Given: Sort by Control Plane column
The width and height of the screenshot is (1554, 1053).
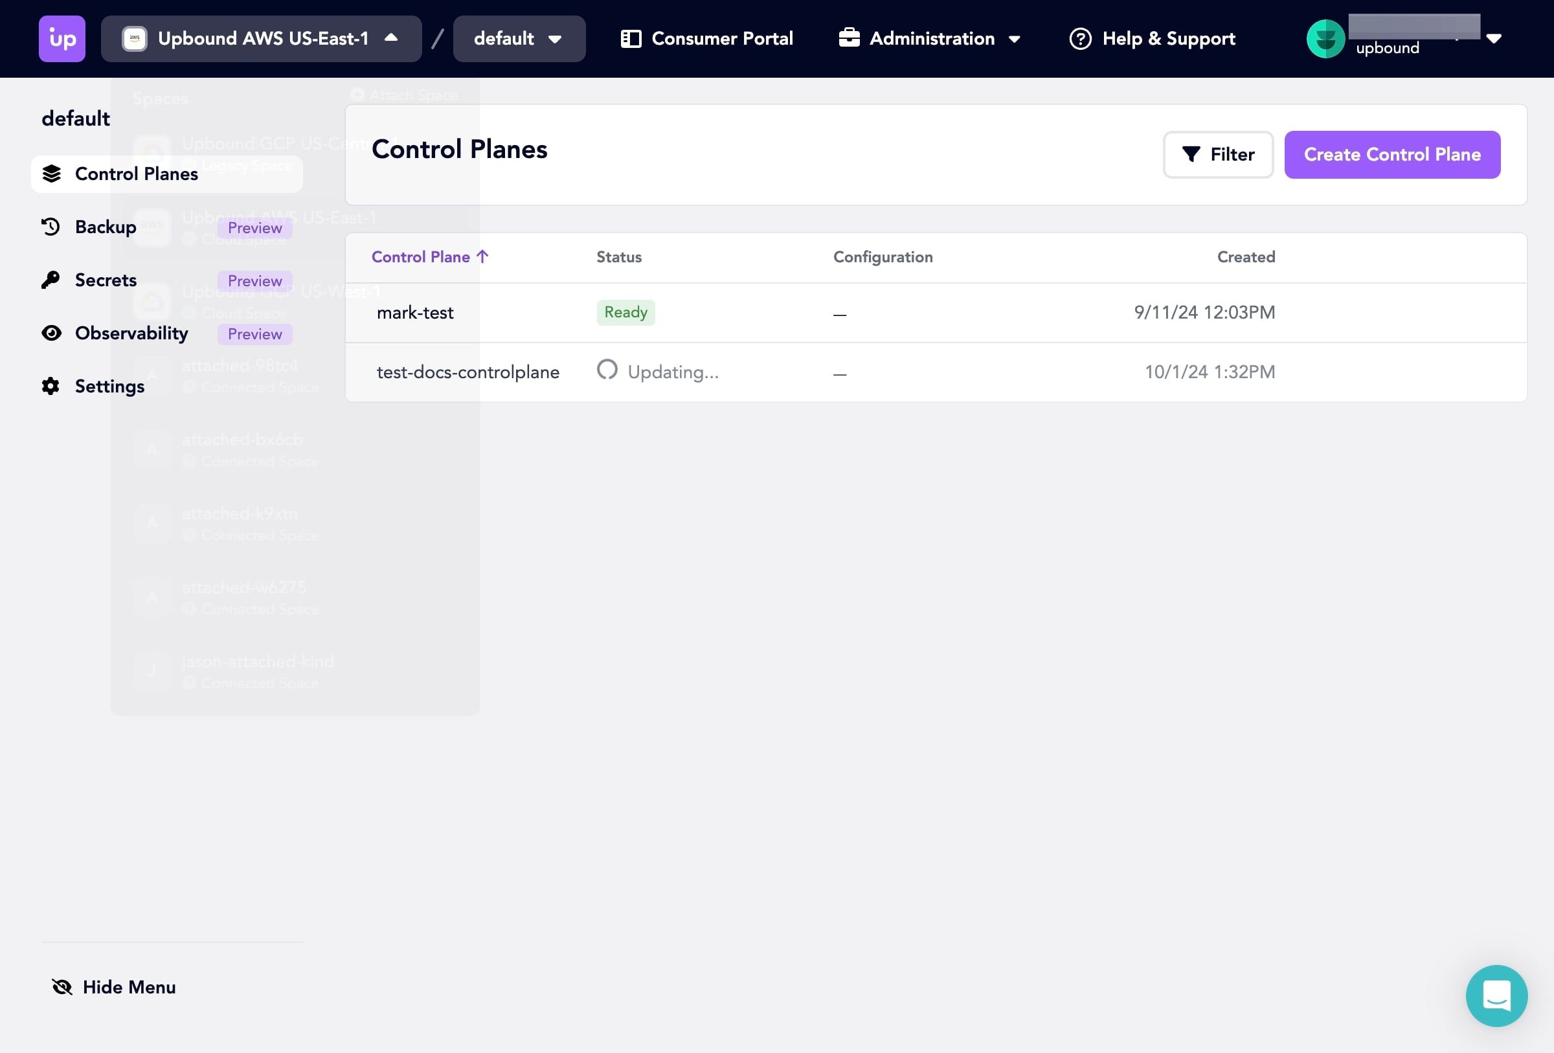Looking at the screenshot, I should click(x=430, y=256).
